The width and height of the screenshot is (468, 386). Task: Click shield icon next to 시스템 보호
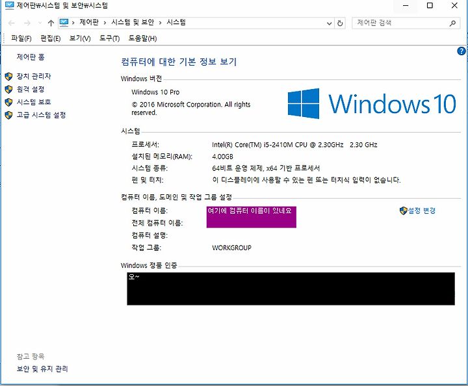pos(8,102)
